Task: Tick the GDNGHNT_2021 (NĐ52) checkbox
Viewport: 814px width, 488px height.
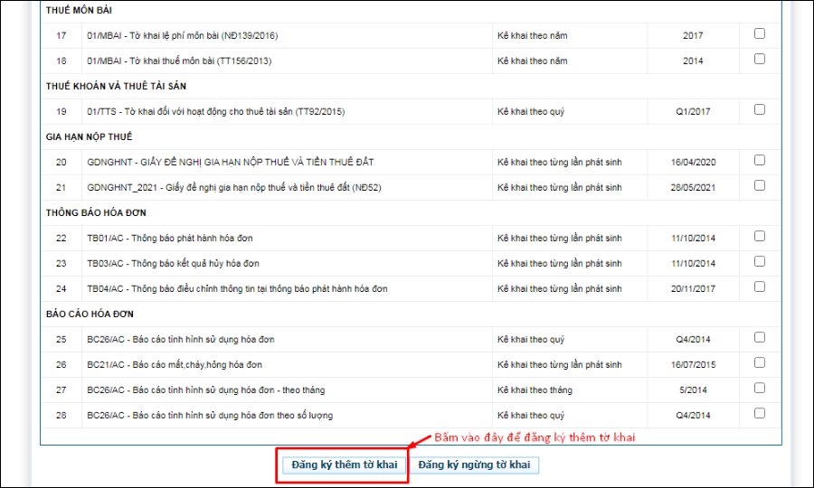Action: click(759, 186)
